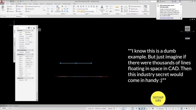The image size is (196, 110).
Task: Click "Don't show me this again" link
Action: click(x=167, y=18)
